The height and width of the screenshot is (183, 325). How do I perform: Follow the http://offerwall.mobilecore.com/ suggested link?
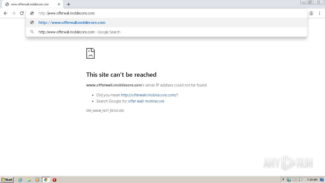pos(149,95)
